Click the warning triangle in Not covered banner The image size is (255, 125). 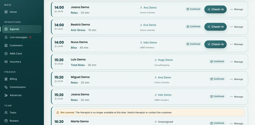[x=58, y=112]
